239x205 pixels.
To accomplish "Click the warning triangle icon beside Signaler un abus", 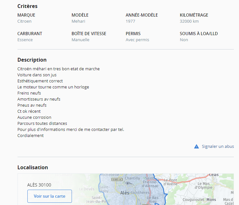I will (x=196, y=147).
